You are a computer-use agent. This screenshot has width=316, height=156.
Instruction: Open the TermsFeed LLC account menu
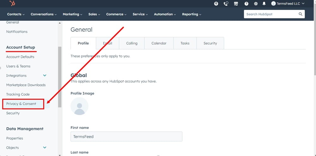[x=288, y=3]
